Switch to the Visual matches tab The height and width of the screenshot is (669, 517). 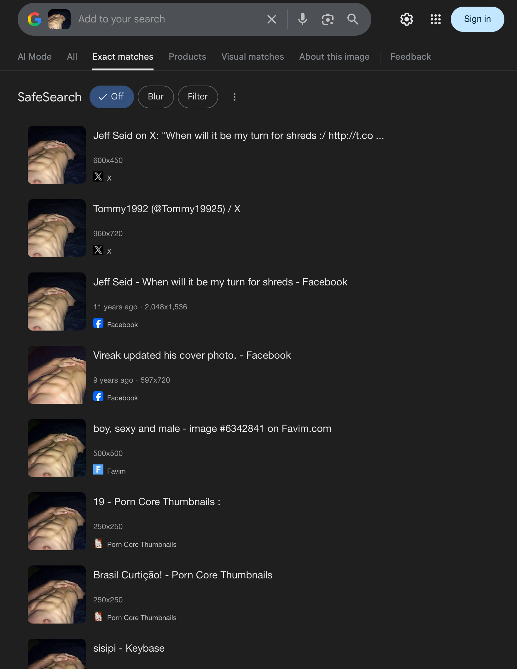[253, 57]
